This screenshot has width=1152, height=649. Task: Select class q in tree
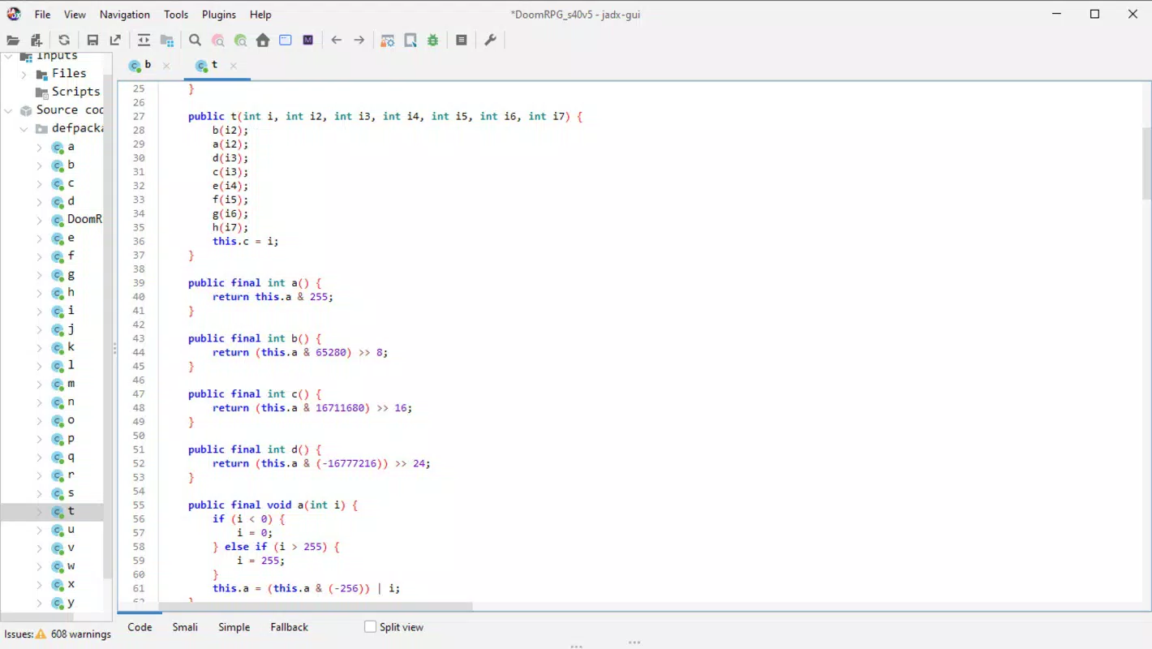[x=71, y=457]
